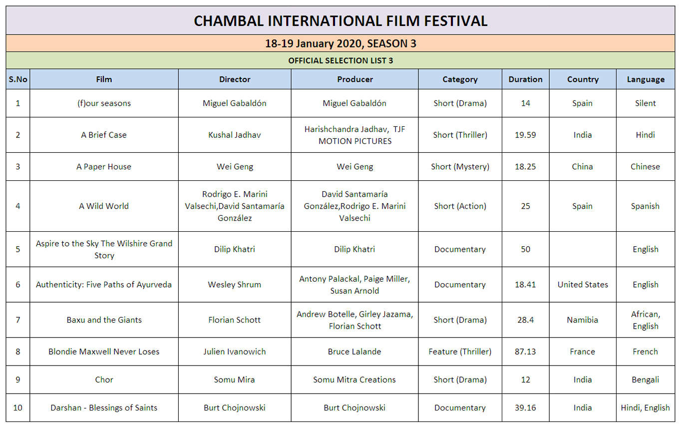Click the 'Wesley Shrum' director cell
682x429 pixels.
pos(235,285)
